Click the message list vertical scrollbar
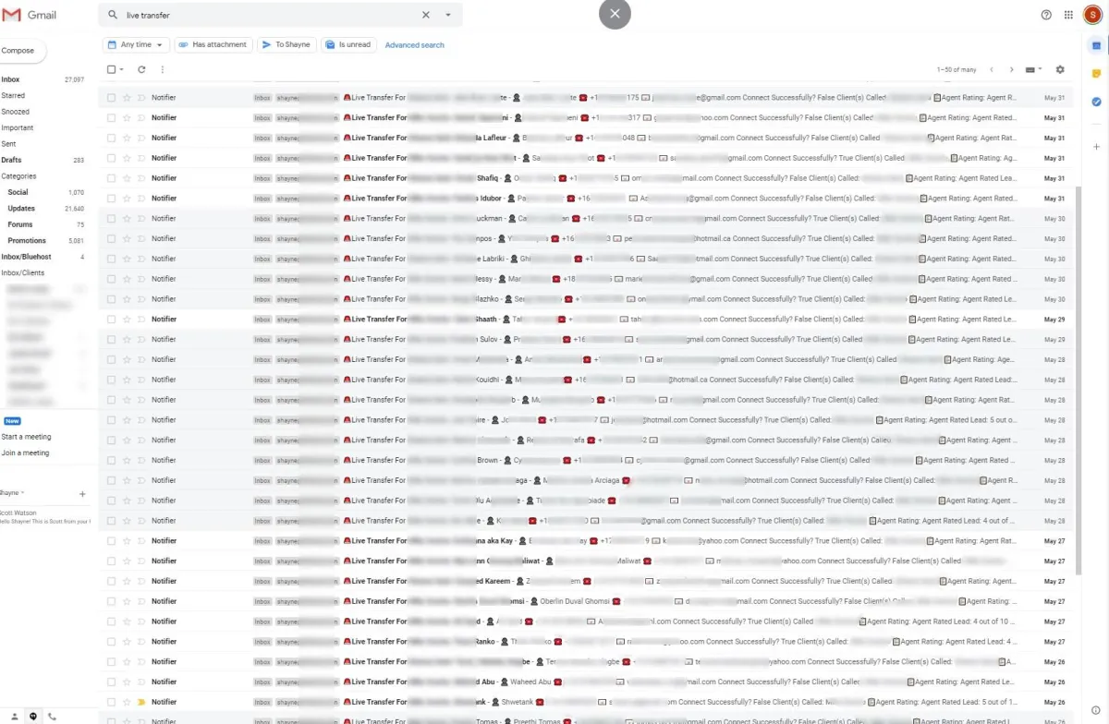 1077,379
